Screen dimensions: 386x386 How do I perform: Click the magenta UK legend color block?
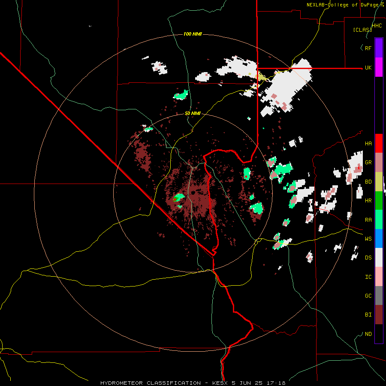[x=379, y=67]
